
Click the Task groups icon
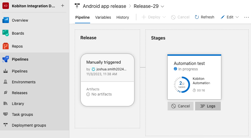click(5, 114)
